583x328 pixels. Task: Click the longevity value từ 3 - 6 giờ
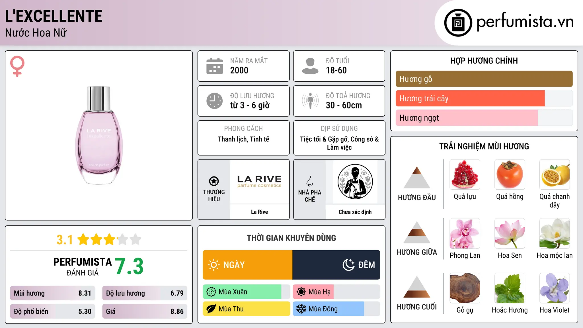click(x=250, y=105)
